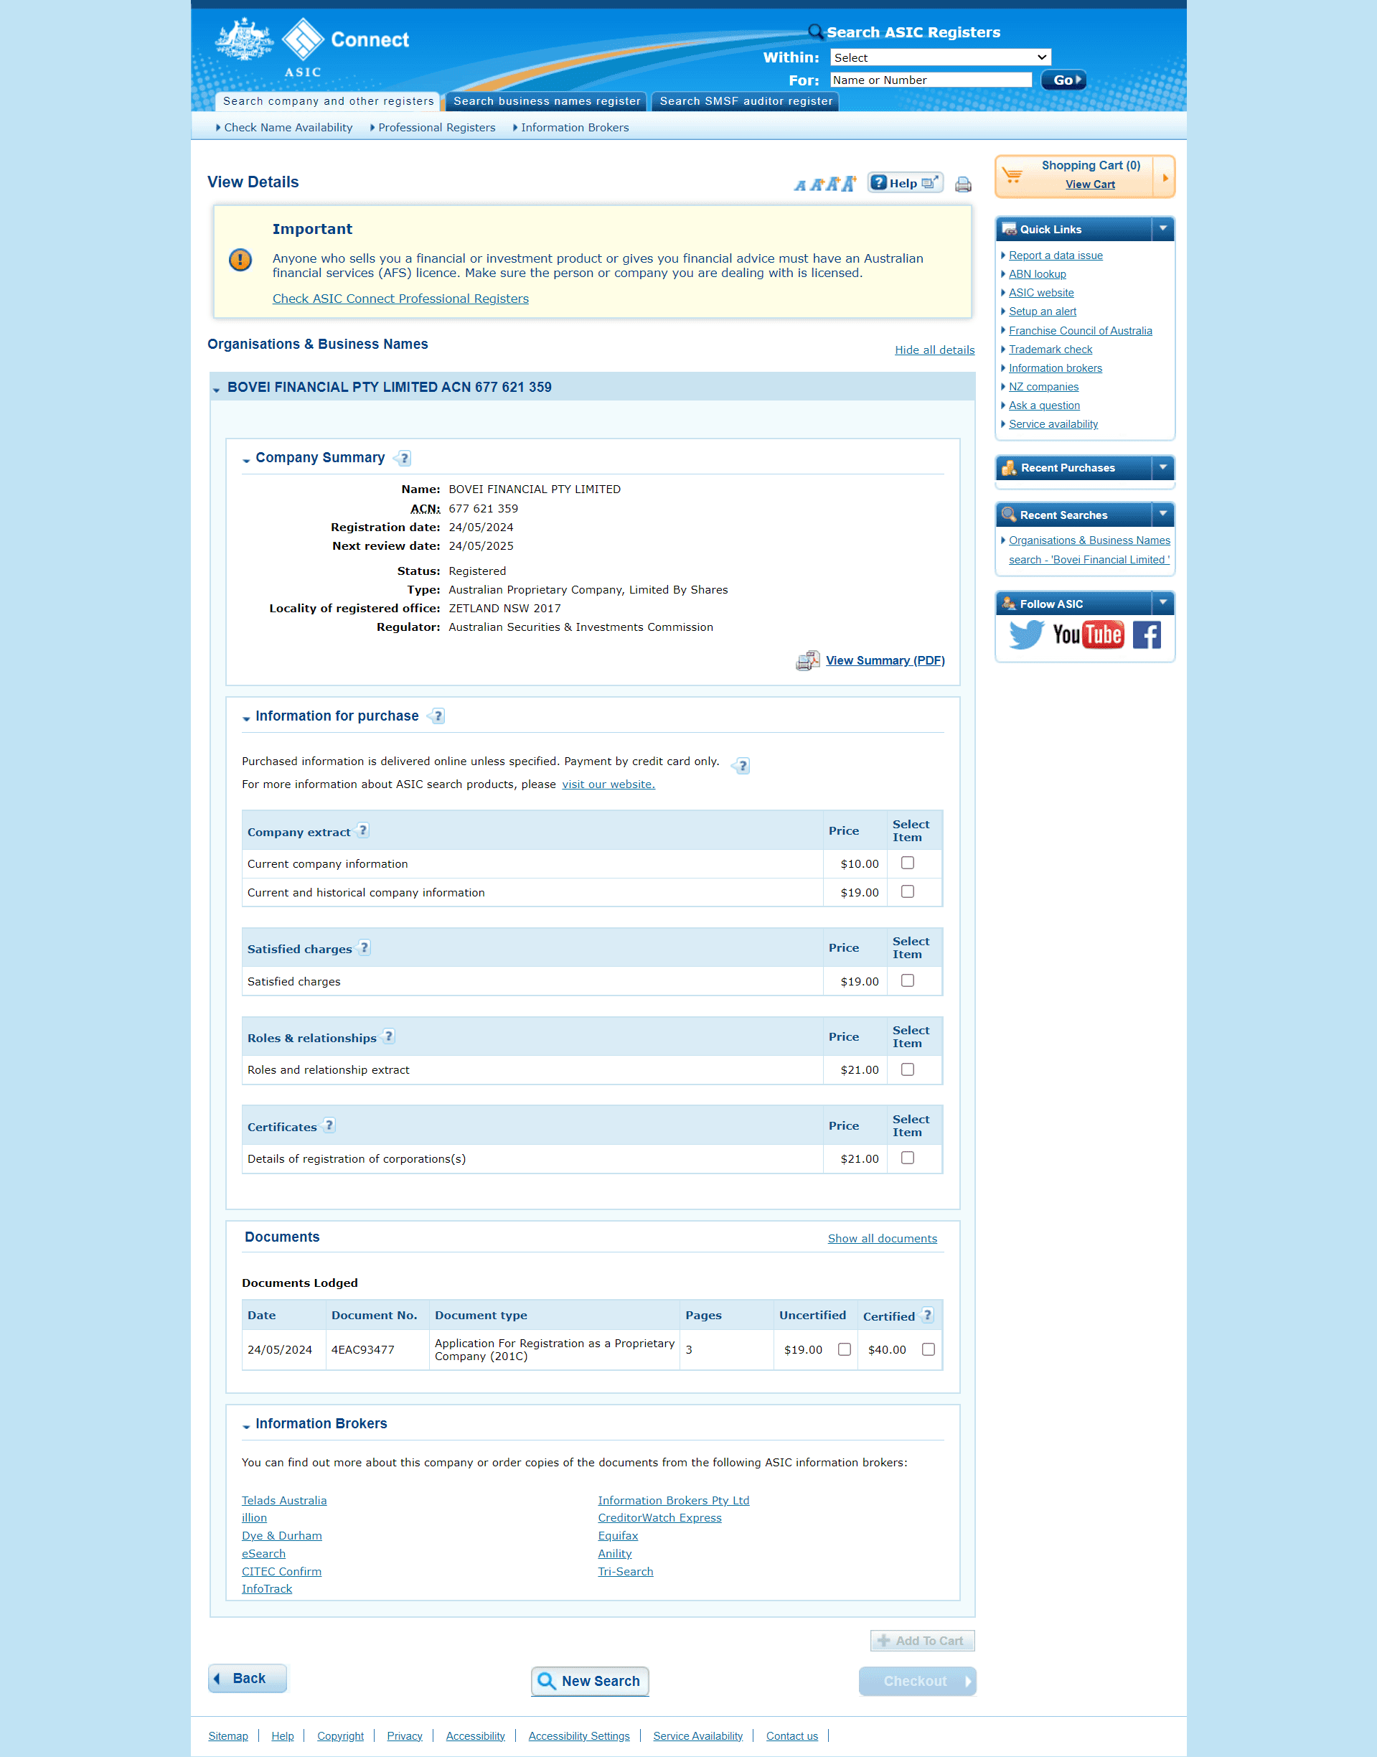This screenshot has width=1377, height=1757.
Task: Click the Information for purchase help icon
Action: (x=437, y=716)
